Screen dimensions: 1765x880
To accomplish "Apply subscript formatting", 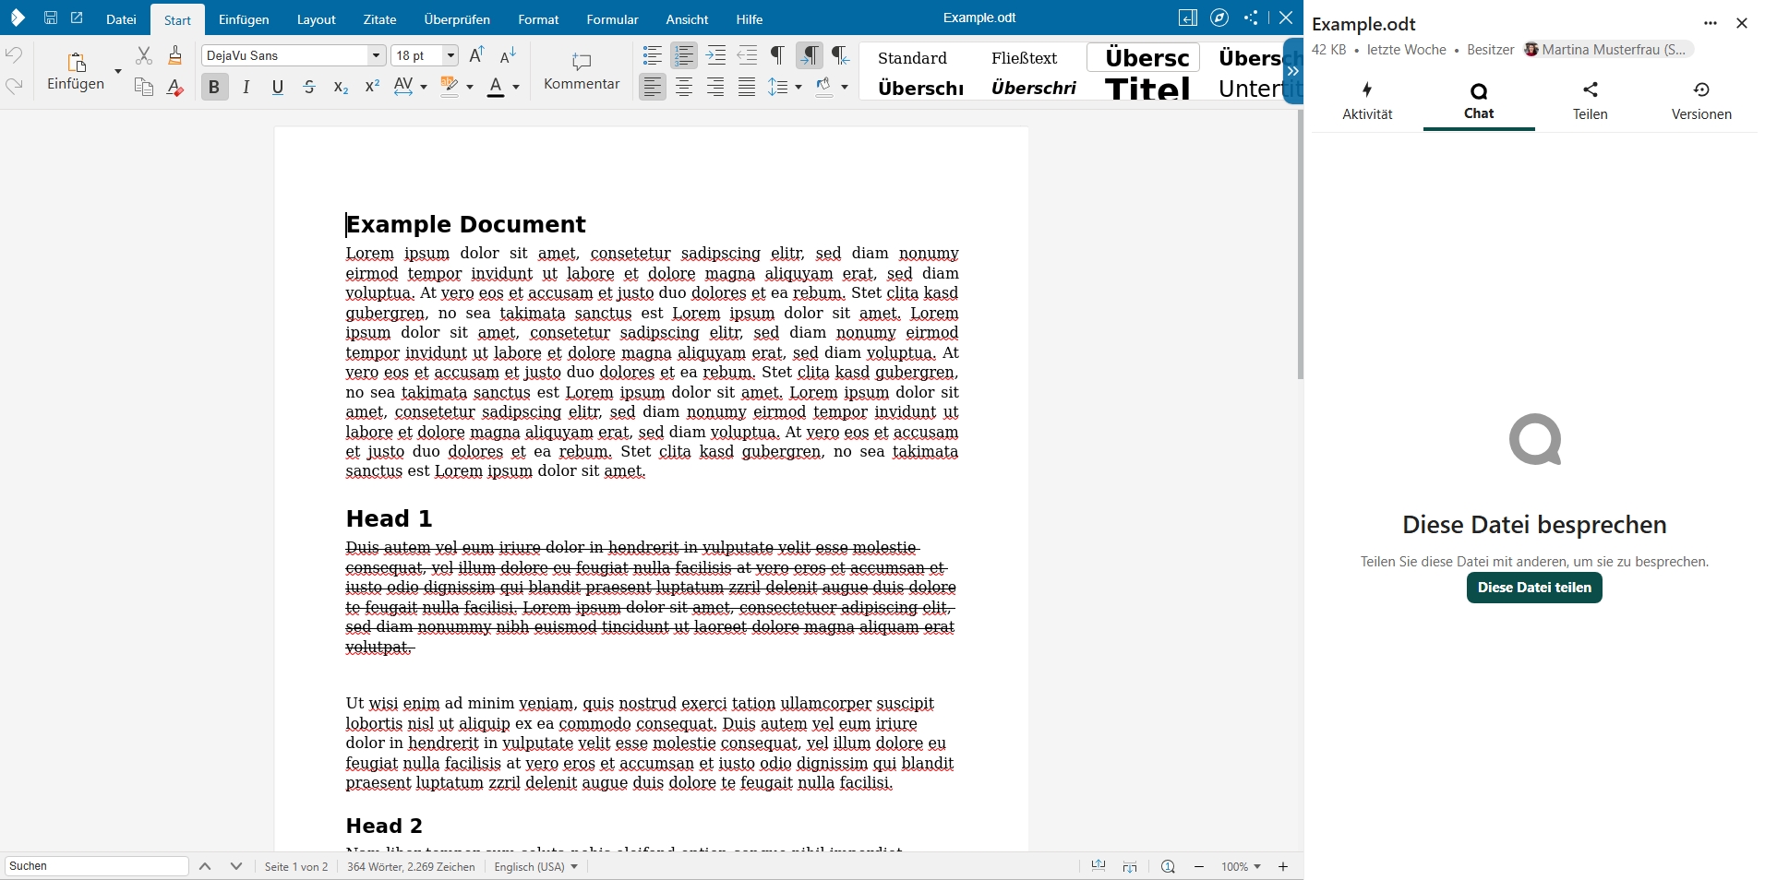I will coord(341,88).
